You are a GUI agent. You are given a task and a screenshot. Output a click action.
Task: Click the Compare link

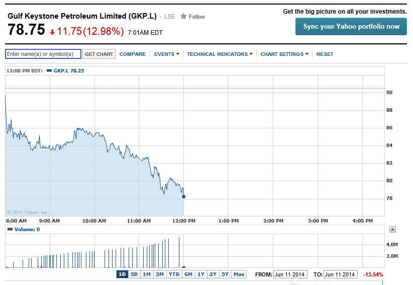tap(132, 54)
